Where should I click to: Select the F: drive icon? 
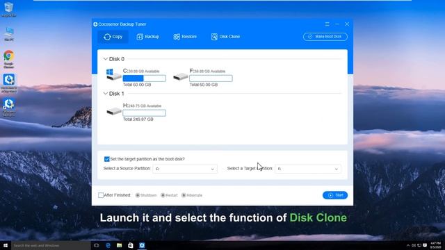(x=181, y=76)
